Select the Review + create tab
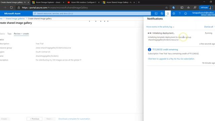The width and height of the screenshot is (215, 121). click(x=21, y=34)
